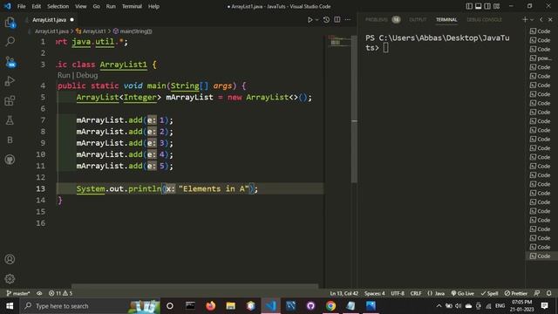
Task: Open Ln 13, Col 42 go-to-line indicator
Action: (x=344, y=293)
